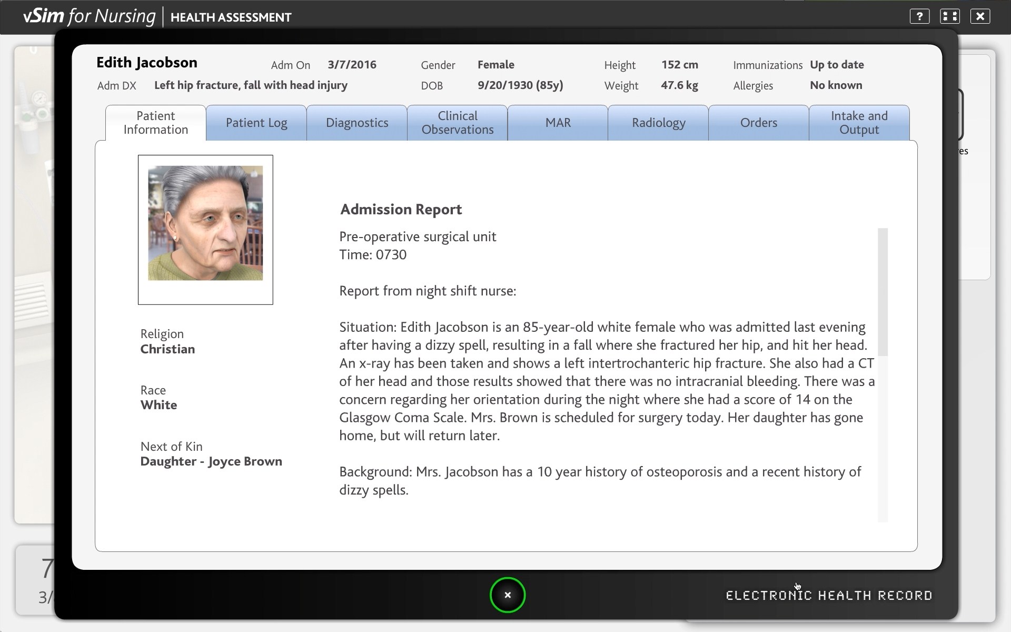1011x632 pixels.
Task: Select the Patient Information tab
Action: [156, 123]
